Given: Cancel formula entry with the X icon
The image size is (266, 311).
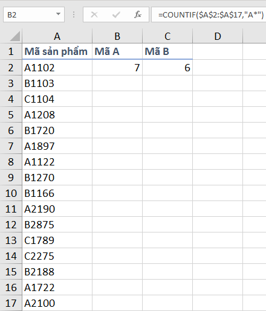Looking at the screenshot, I should [x=94, y=14].
